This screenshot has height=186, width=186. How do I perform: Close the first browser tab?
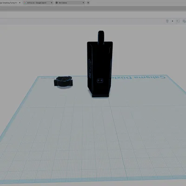[x=20, y=3]
